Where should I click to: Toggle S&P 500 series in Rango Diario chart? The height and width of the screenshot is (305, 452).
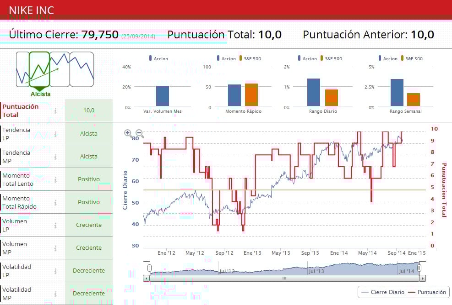331,58
